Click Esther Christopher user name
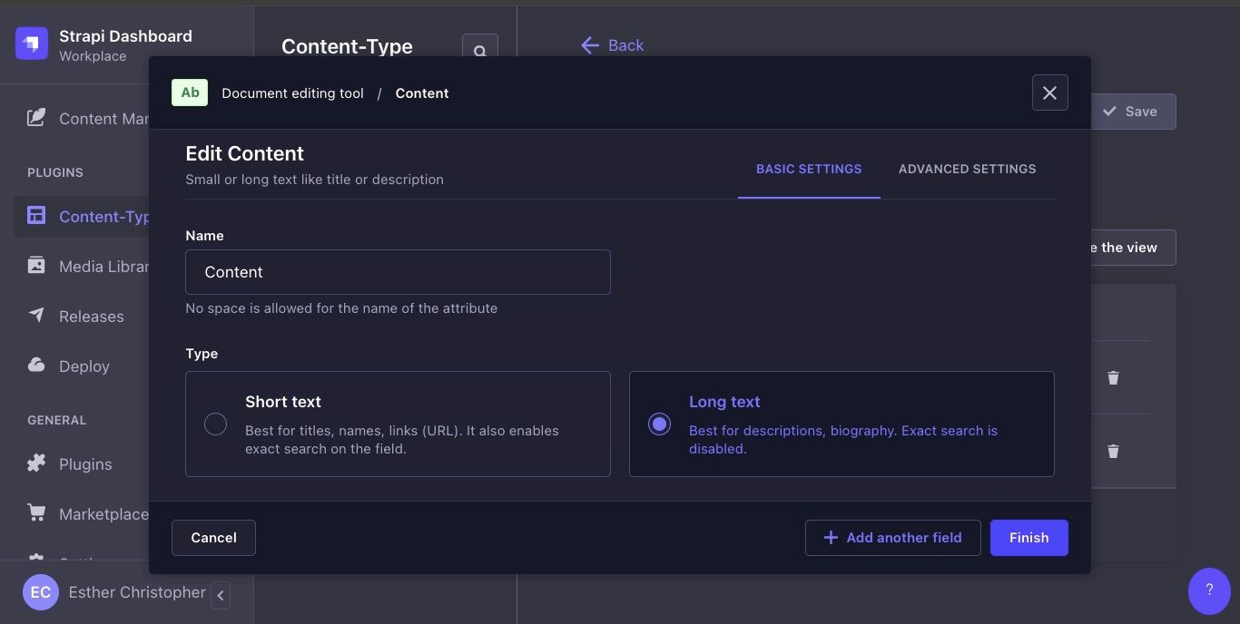The image size is (1240, 624). pyautogui.click(x=137, y=592)
